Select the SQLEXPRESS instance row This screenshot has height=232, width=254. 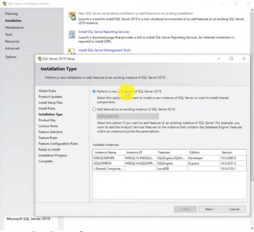(x=170, y=163)
